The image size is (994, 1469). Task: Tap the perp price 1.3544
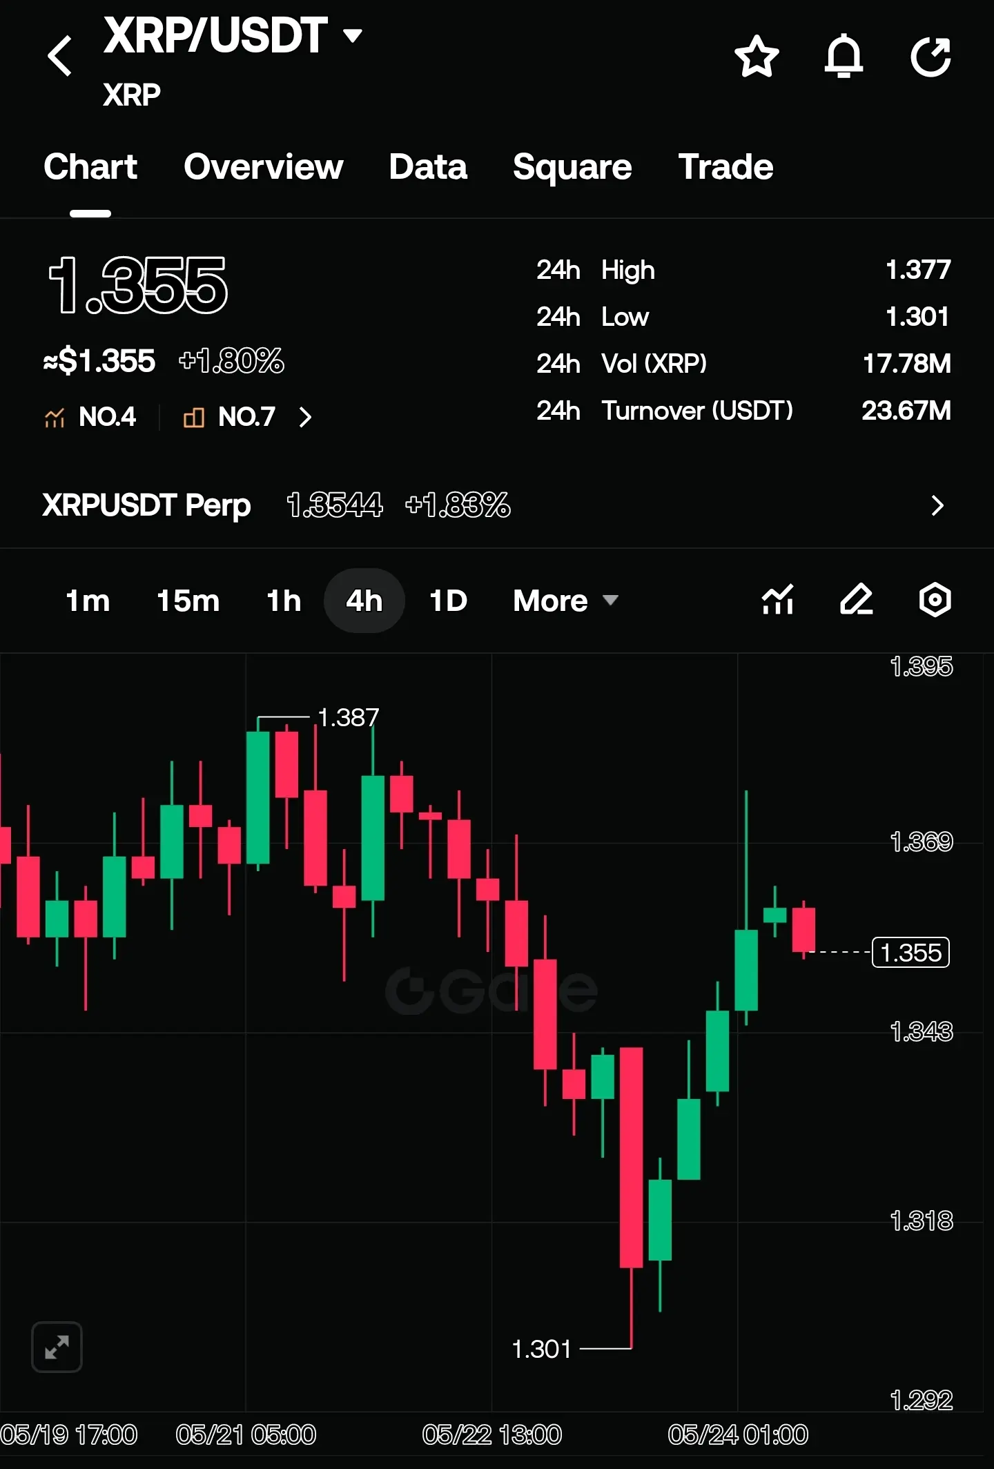335,505
